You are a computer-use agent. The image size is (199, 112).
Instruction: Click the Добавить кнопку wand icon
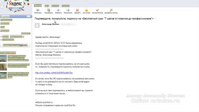(x=111, y=10)
